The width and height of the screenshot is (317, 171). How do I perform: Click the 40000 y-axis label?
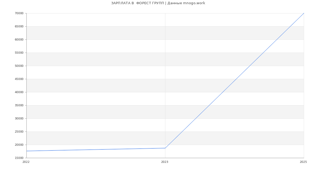19,92
